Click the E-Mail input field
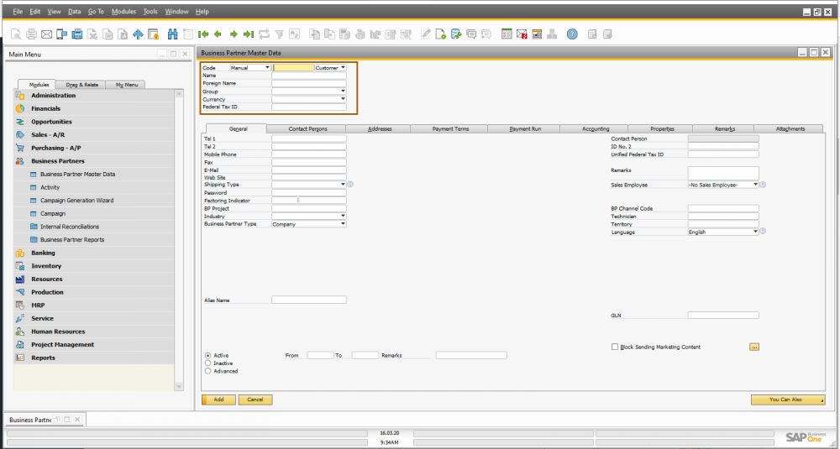Image resolution: width=840 pixels, height=449 pixels. 309,170
